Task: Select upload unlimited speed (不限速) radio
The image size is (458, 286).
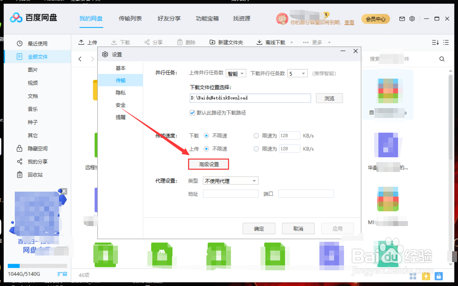Action: click(x=206, y=149)
